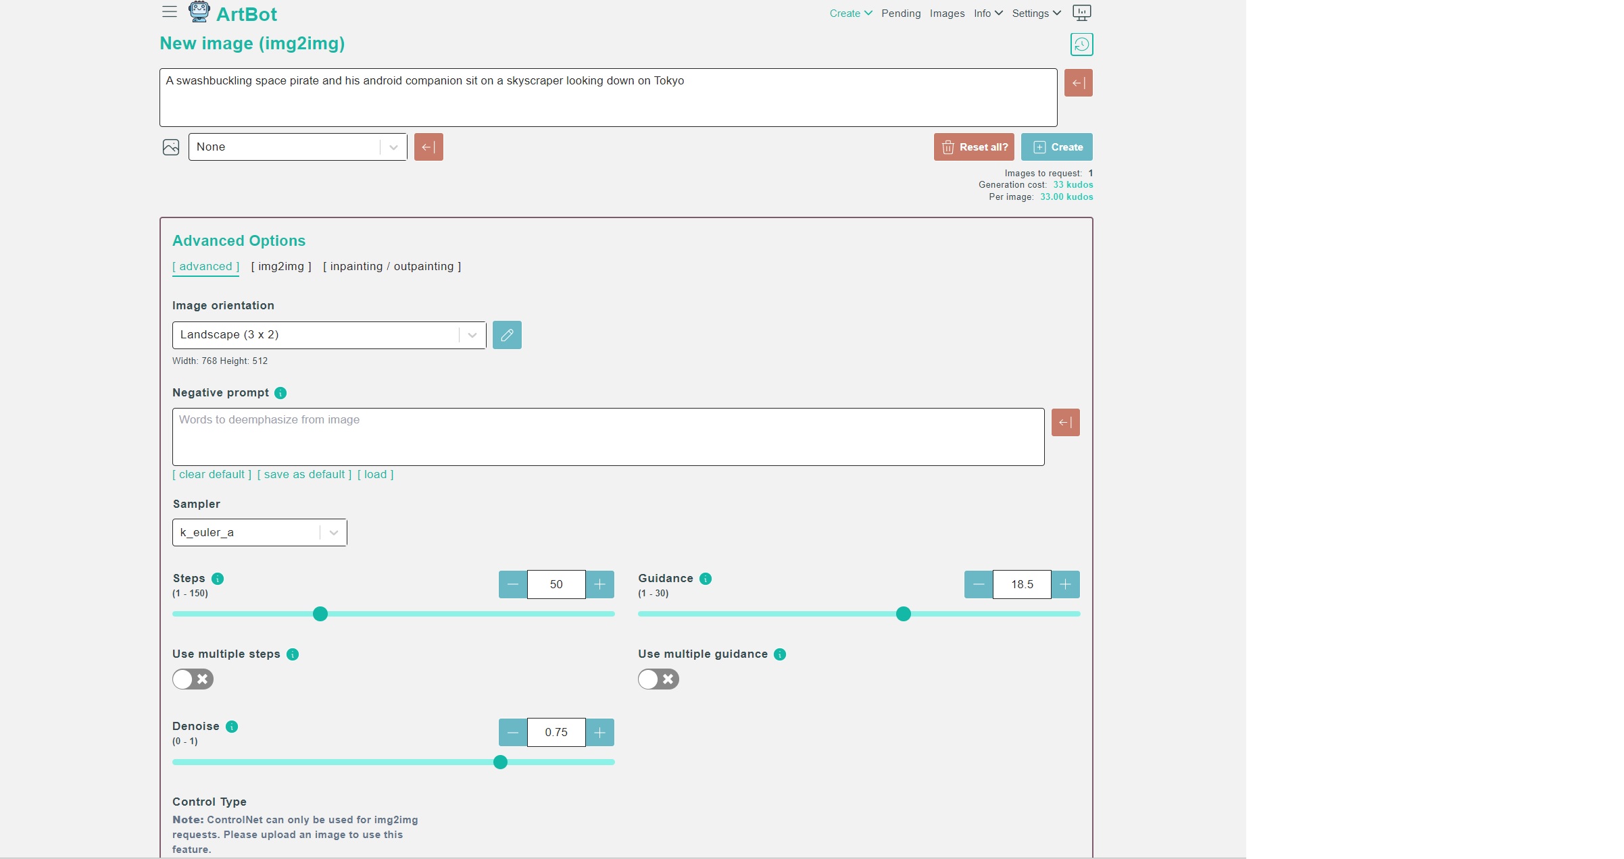Click the image upload icon left of None

(x=170, y=147)
